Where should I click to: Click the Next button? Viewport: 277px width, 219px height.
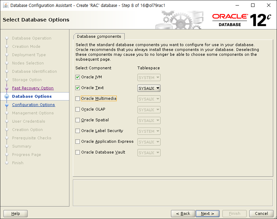tap(208, 213)
